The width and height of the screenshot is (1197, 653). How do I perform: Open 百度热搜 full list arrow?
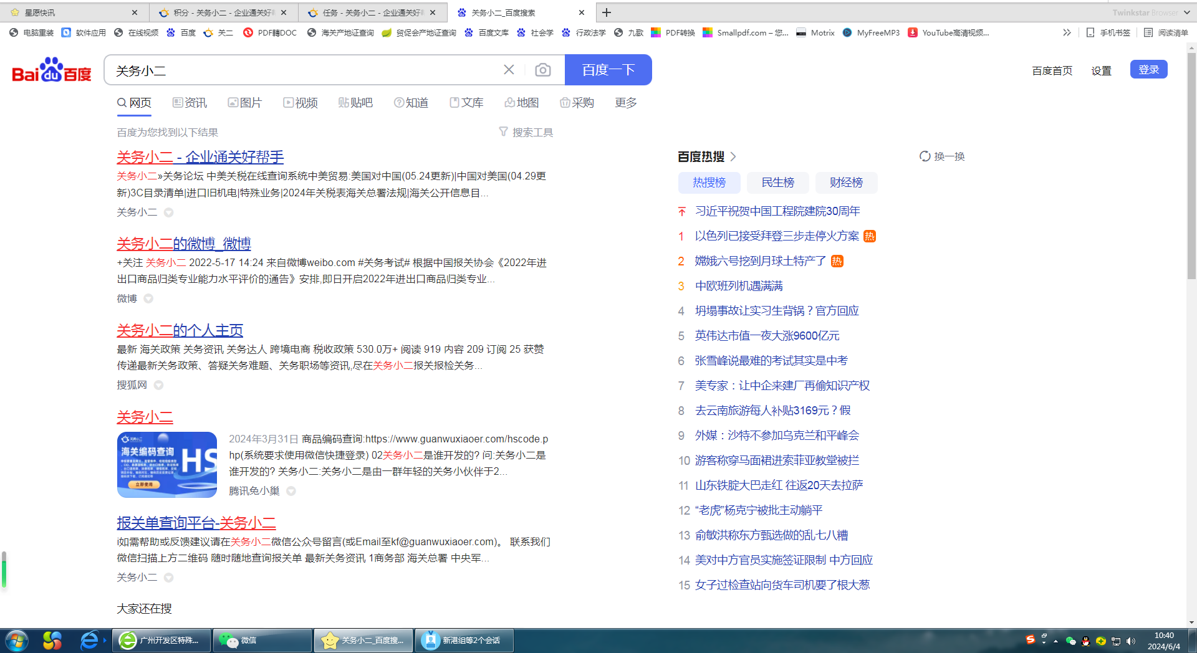[733, 156]
